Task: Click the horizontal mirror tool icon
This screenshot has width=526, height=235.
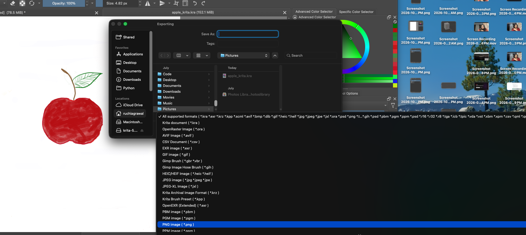Action: [x=148, y=3]
